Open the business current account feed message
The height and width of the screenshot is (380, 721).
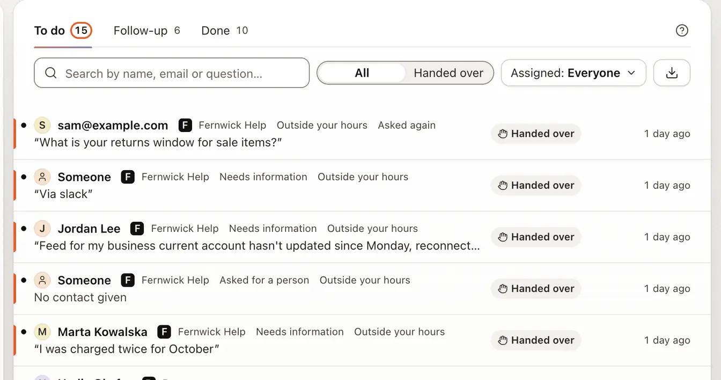pos(257,246)
